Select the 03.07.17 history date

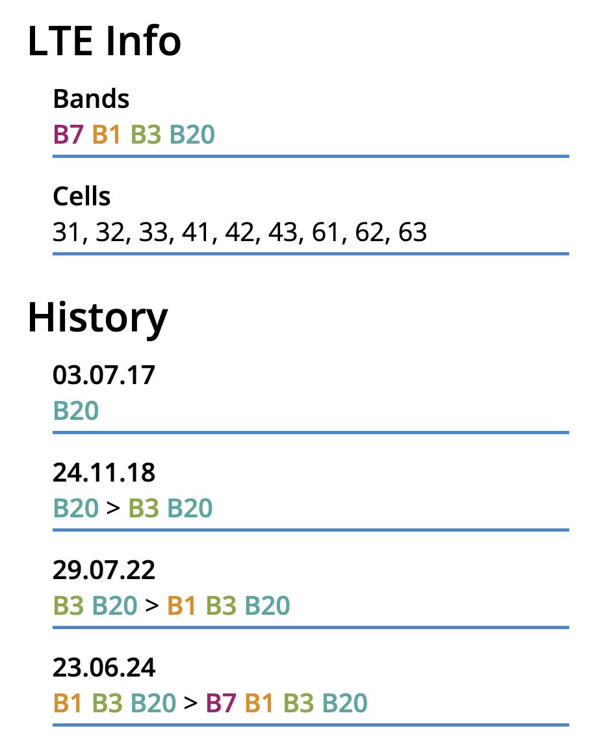pyautogui.click(x=104, y=375)
